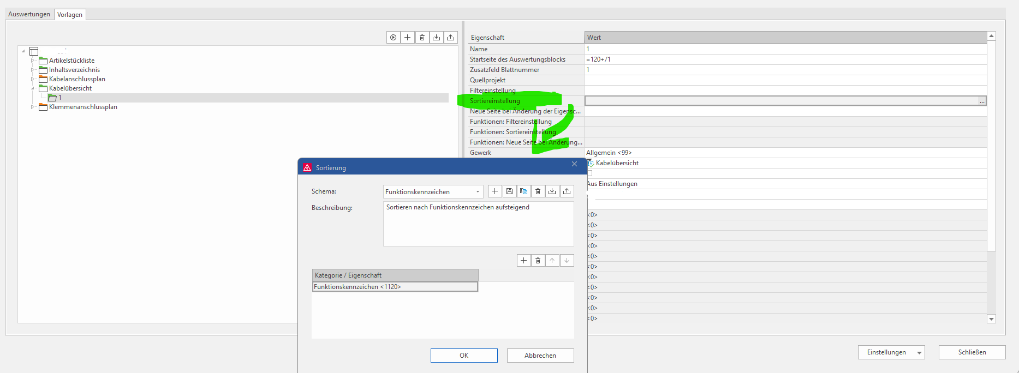Select the Klemmenanschlussplan tree item
The height and width of the screenshot is (373, 1019).
(83, 107)
